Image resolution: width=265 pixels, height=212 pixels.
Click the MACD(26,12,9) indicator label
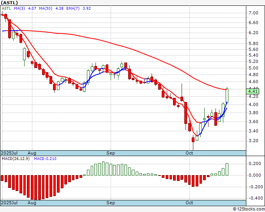[16, 159]
